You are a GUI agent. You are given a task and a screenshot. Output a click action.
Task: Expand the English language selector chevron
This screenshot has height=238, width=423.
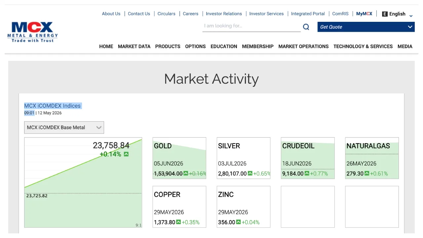point(411,16)
